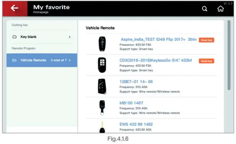
Task: Go to homepage via house icon
Action: (221, 9)
